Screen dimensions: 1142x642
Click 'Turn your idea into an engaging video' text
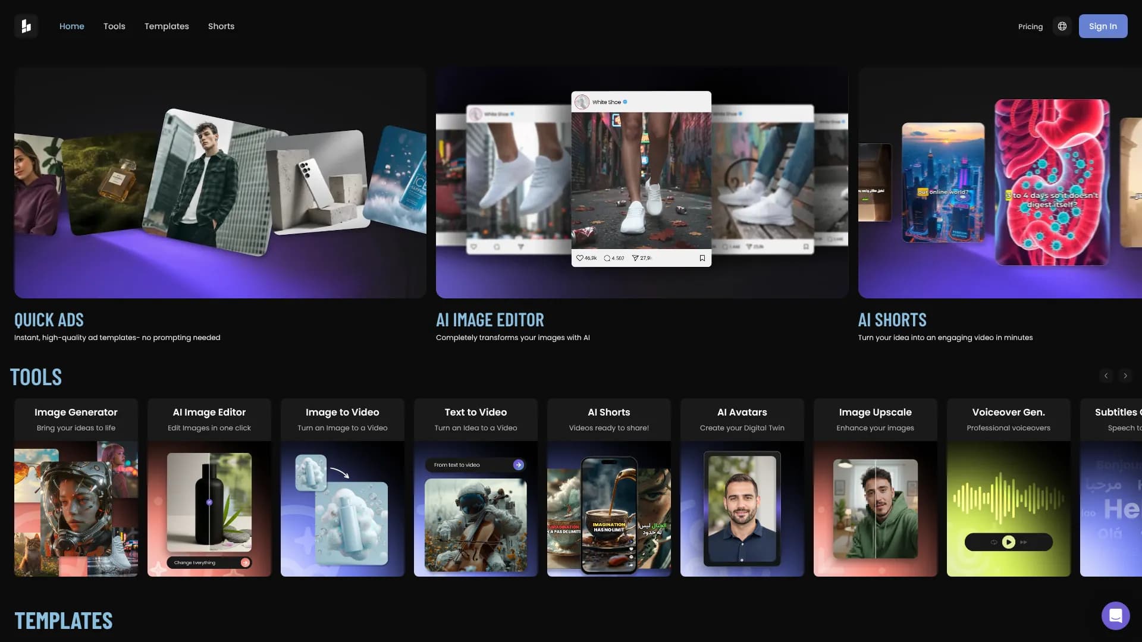tap(945, 338)
